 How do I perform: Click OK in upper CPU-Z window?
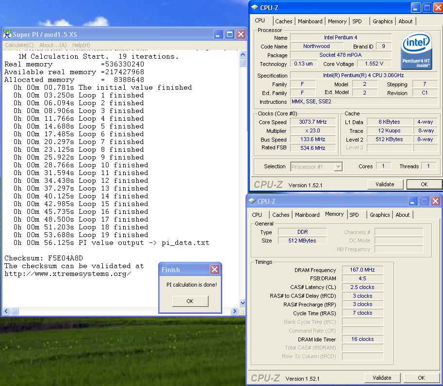pyautogui.click(x=424, y=184)
